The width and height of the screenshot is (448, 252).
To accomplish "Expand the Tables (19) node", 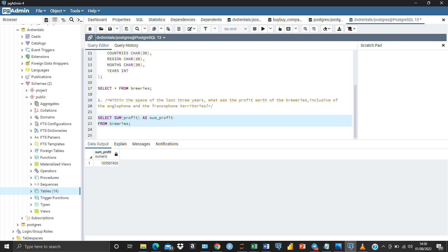I will (x=31, y=191).
